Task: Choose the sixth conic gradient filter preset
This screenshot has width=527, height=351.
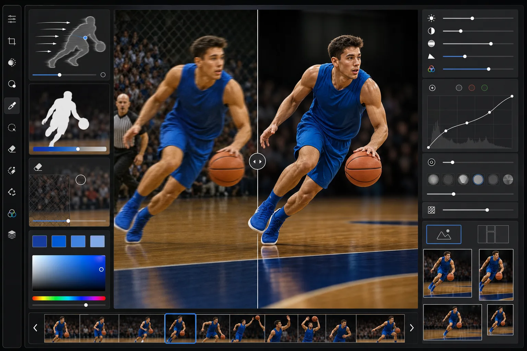Action: (508, 179)
